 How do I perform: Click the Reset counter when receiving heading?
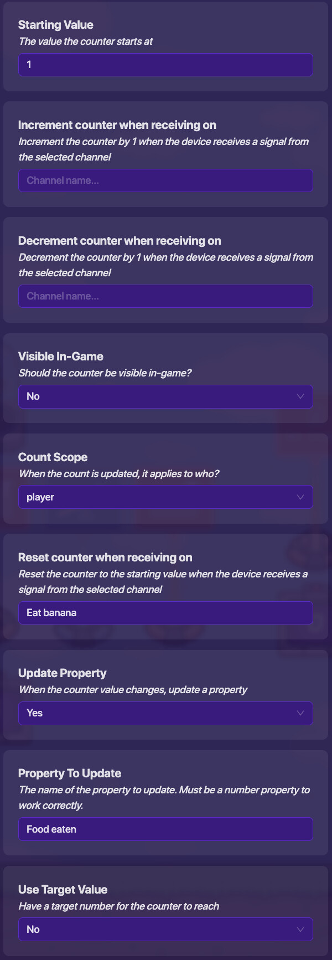tap(105, 558)
